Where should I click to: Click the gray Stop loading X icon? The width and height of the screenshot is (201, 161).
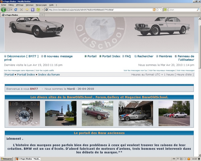(21, 10)
